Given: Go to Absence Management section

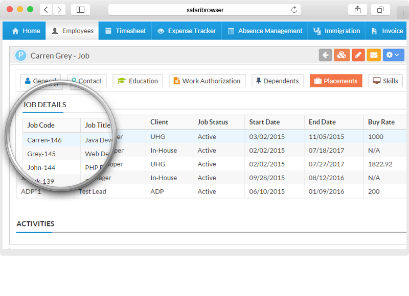Looking at the screenshot, I should tap(265, 31).
